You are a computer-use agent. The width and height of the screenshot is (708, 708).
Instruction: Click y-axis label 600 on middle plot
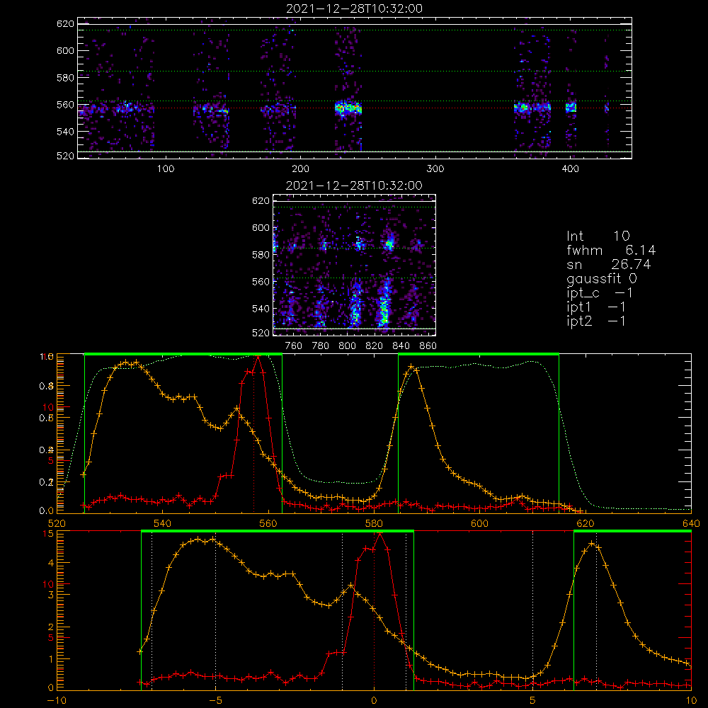(261, 227)
